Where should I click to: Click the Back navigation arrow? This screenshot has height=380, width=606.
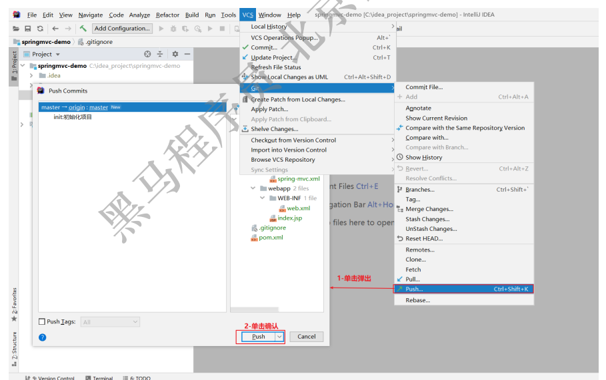[x=55, y=29]
